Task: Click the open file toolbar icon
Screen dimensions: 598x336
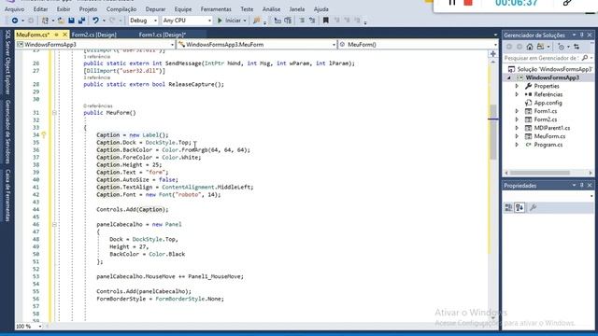Action: coord(61,21)
